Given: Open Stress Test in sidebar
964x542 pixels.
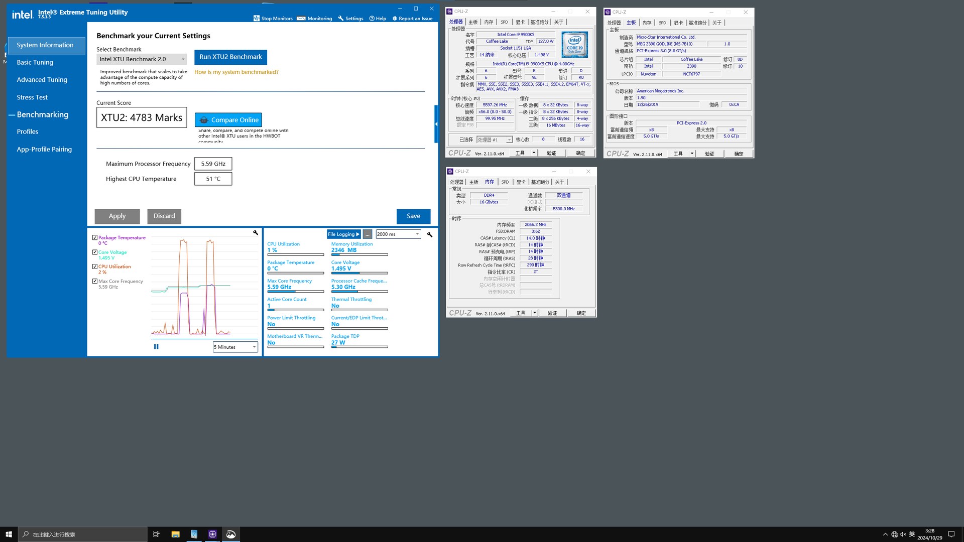Looking at the screenshot, I should point(32,97).
